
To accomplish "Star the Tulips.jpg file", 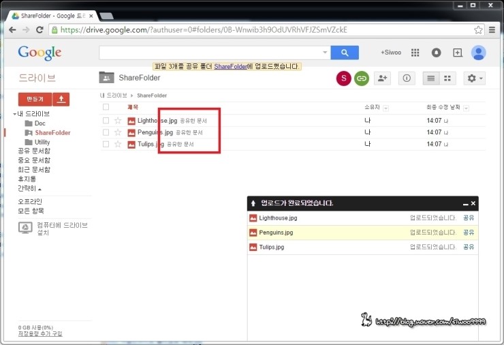I will 118,144.
